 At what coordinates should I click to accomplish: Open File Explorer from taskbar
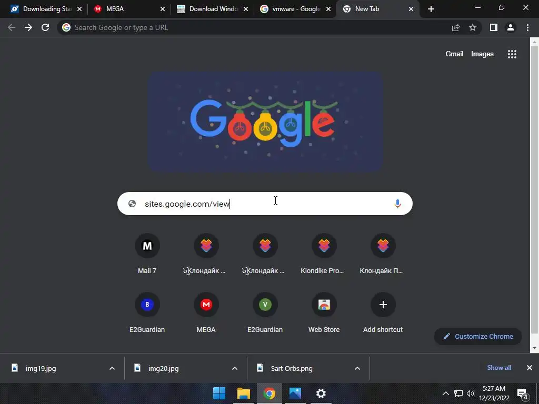click(x=243, y=393)
